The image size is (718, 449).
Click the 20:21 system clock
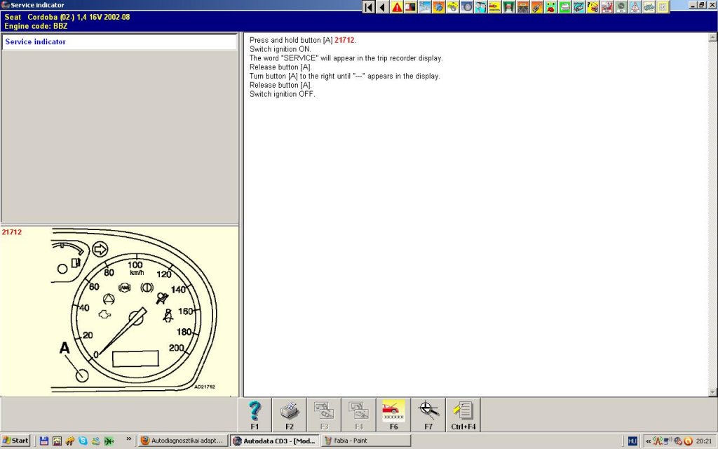point(704,441)
